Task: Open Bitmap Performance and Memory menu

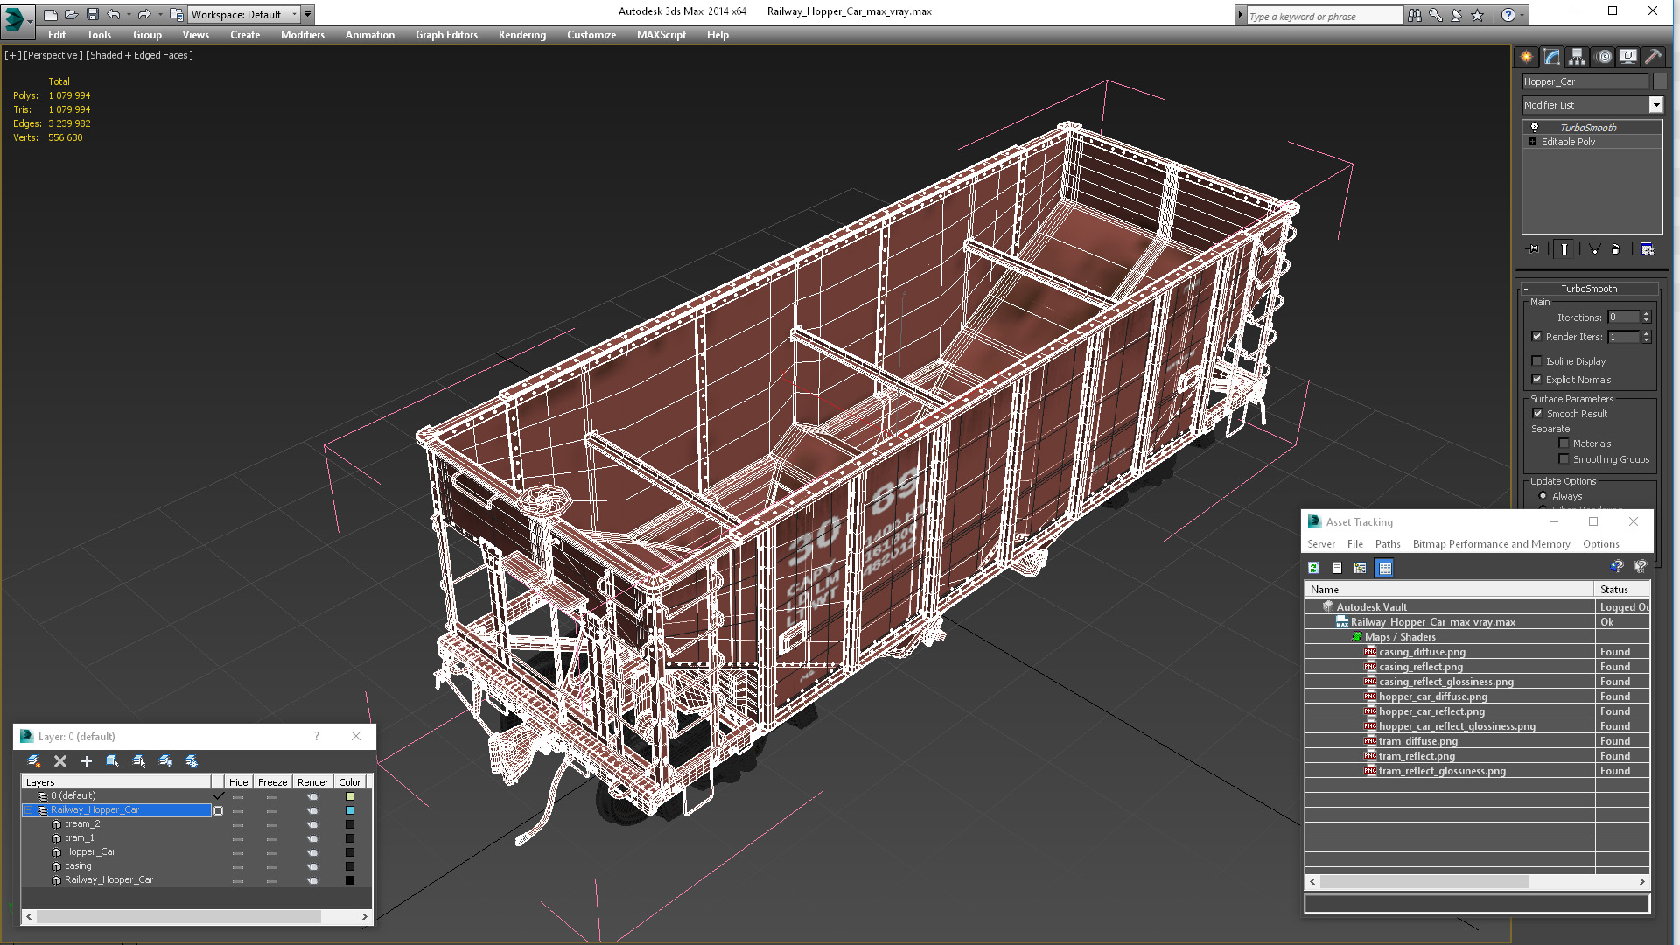Action: pos(1492,544)
